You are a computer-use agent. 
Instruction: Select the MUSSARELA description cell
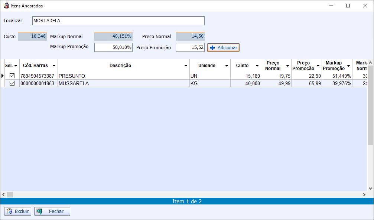123,83
